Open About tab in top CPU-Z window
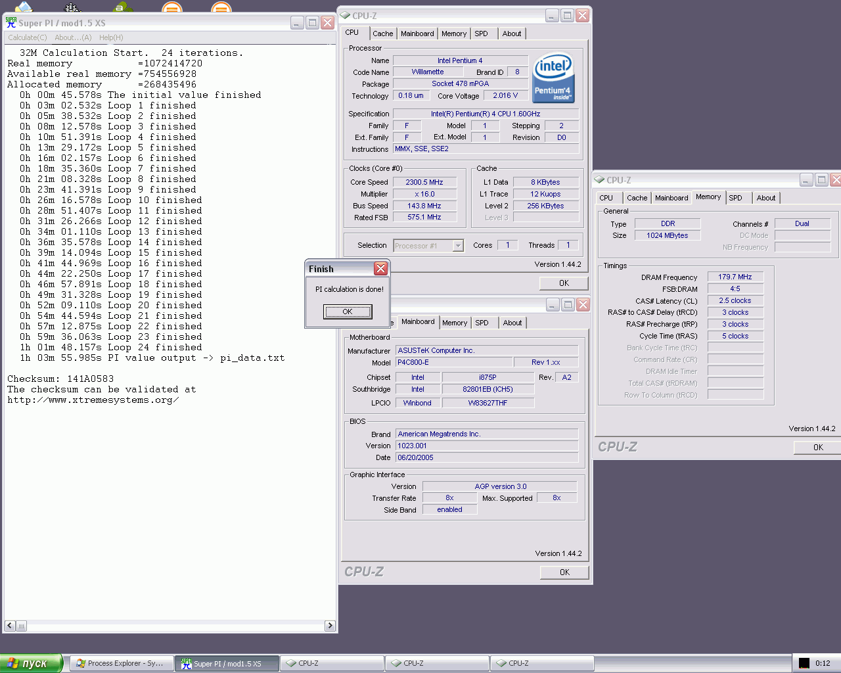The height and width of the screenshot is (673, 841). click(512, 34)
